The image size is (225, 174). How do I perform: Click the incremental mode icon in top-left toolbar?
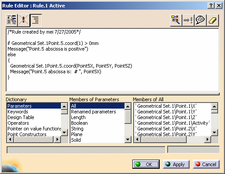(x=12, y=20)
